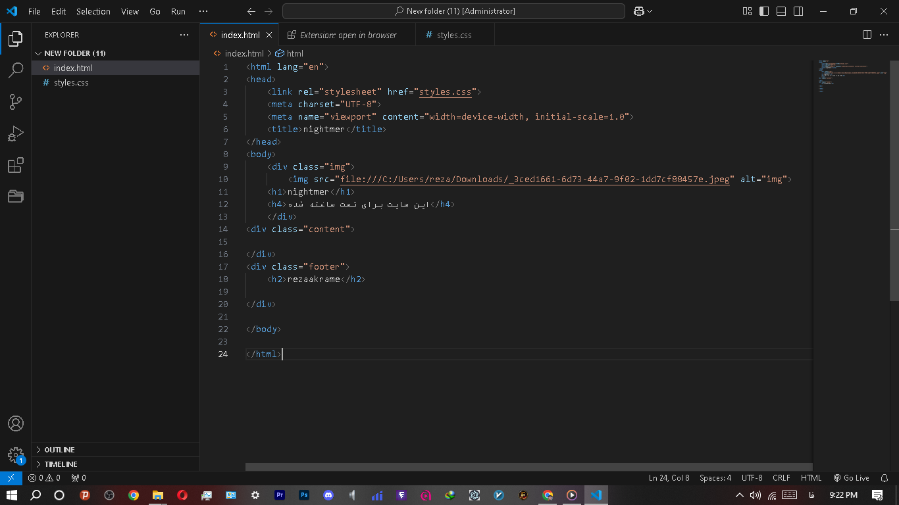Open the Copilot chat icon
The width and height of the screenshot is (899, 505).
click(x=638, y=11)
